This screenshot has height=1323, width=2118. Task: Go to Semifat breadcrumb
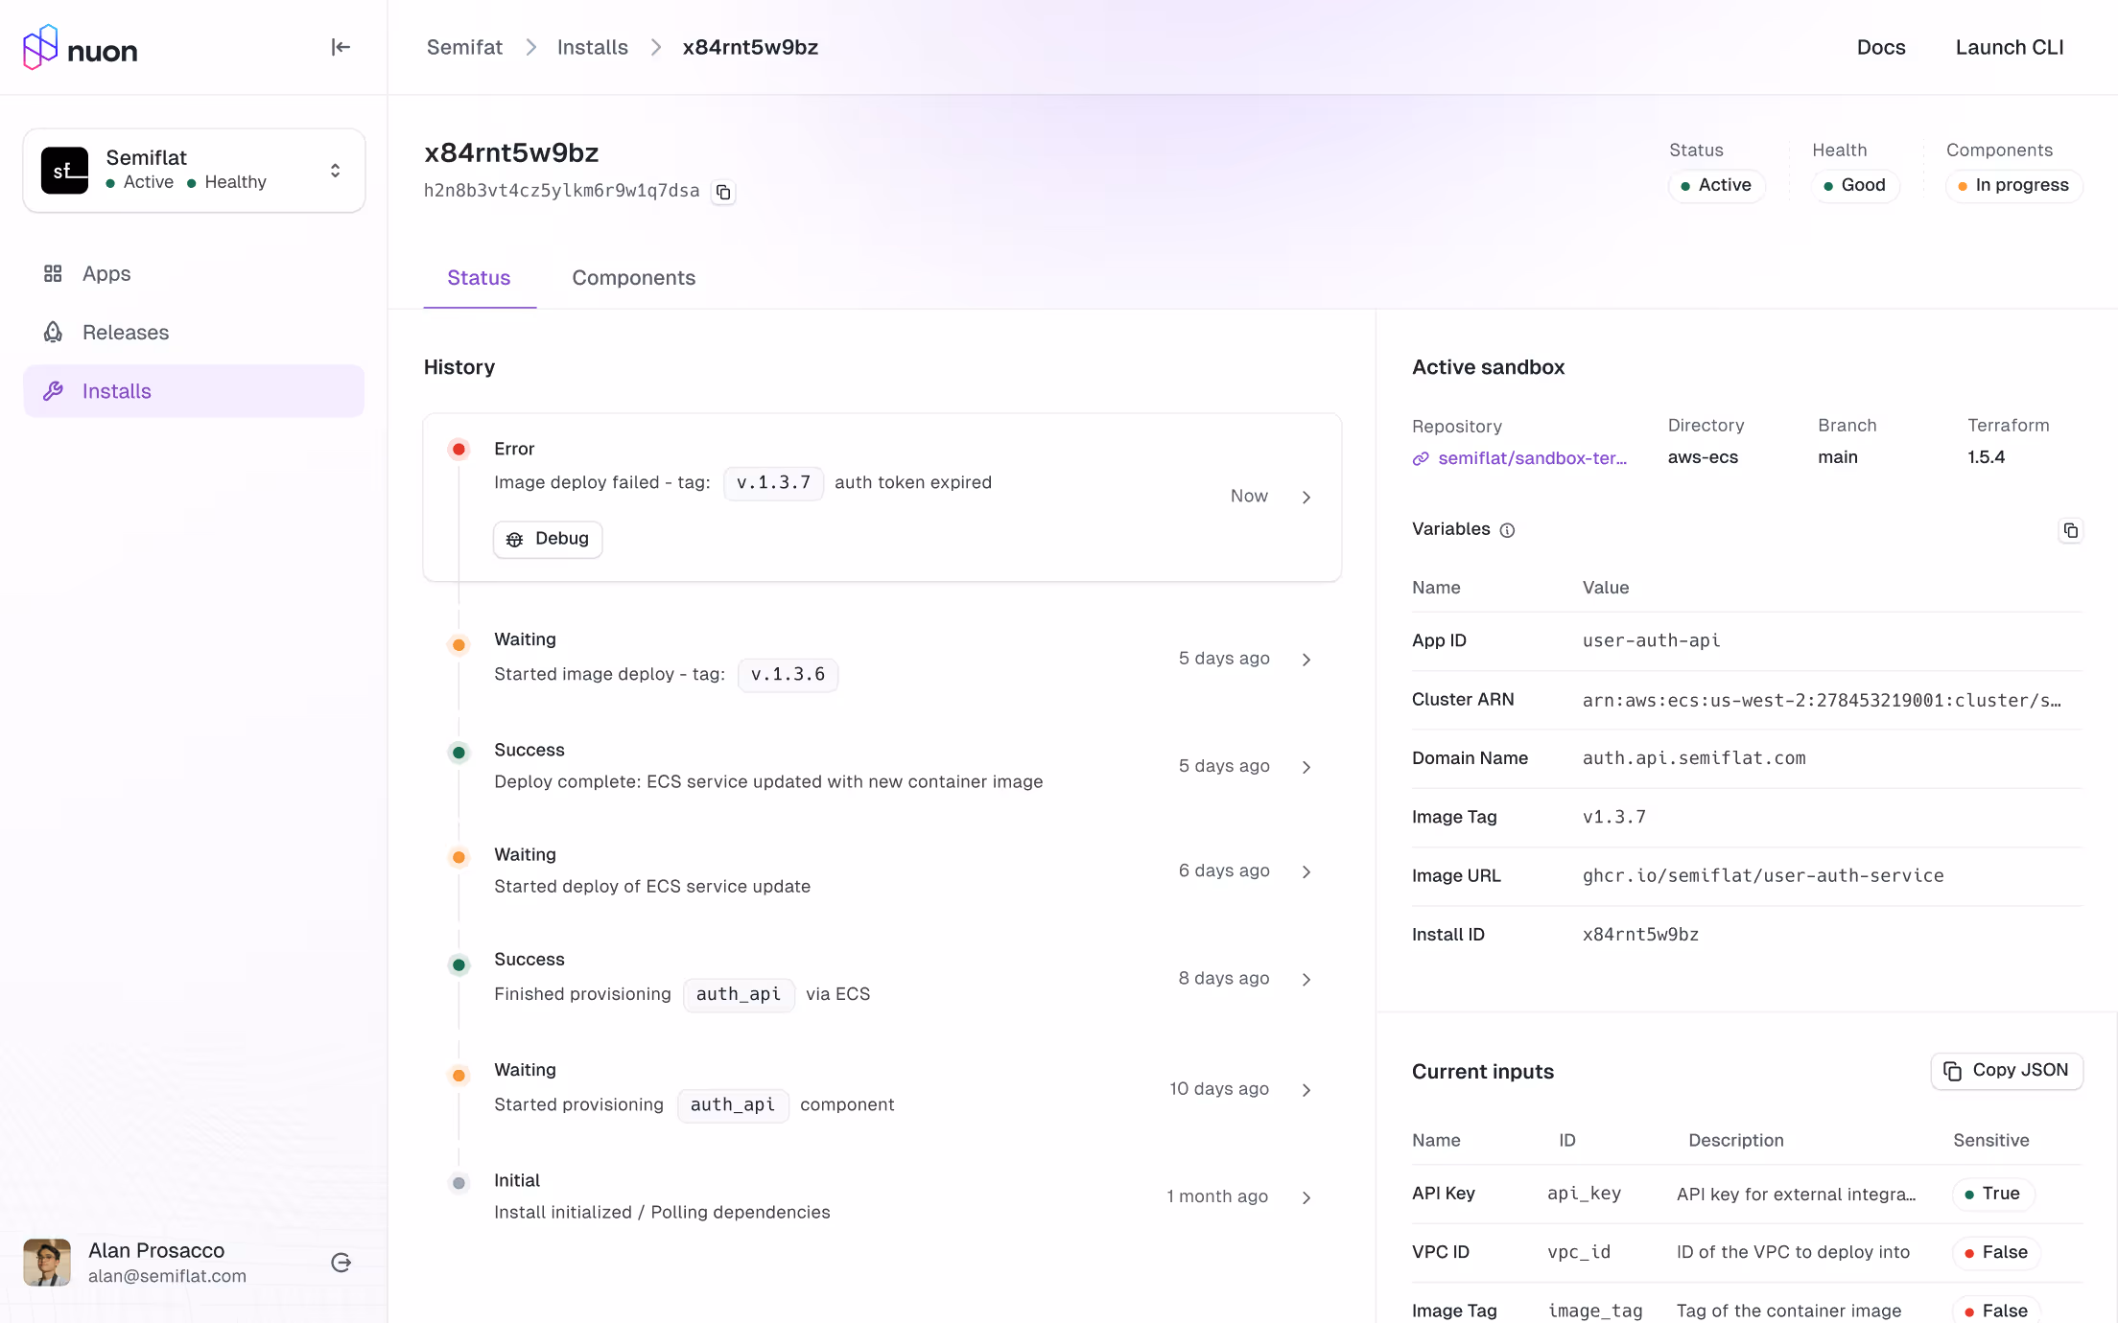464,47
